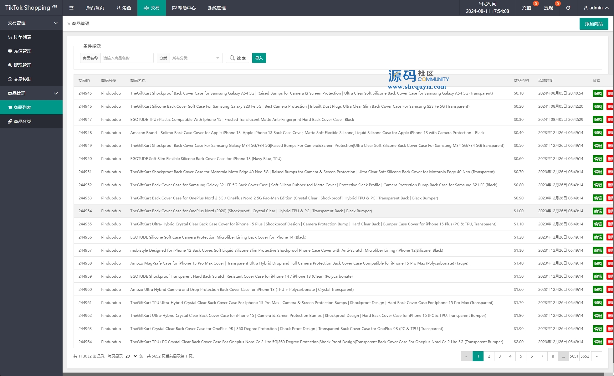Edit product 244954
The width and height of the screenshot is (614, 376).
pos(598,211)
